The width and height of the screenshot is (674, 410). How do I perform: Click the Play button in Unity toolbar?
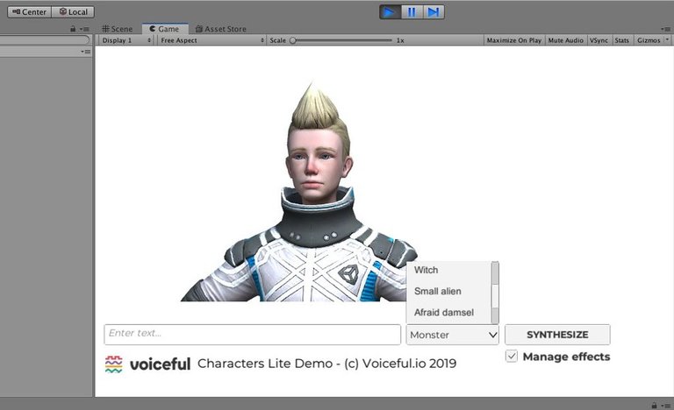[390, 12]
